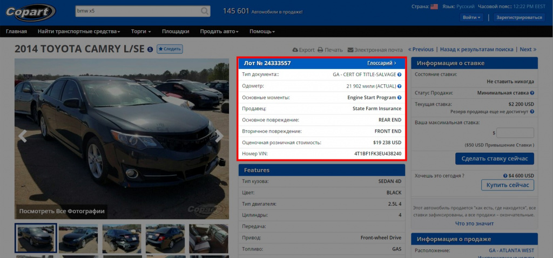Click the REAR END primary damage value
Viewport: 553px width, 258px height.
[390, 120]
